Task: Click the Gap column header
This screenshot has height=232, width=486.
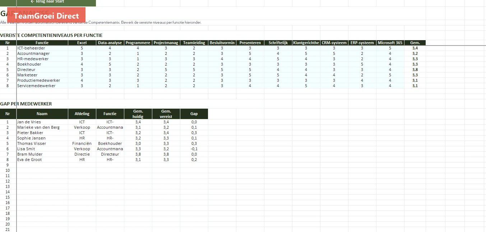Action: [194, 114]
